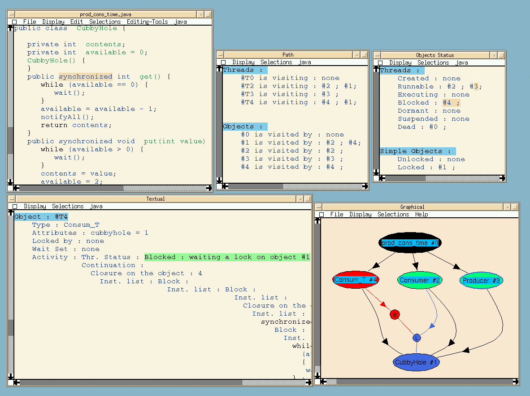The height and width of the screenshot is (396, 530).
Task: Open Display menu in Textual window
Action: coord(35,207)
